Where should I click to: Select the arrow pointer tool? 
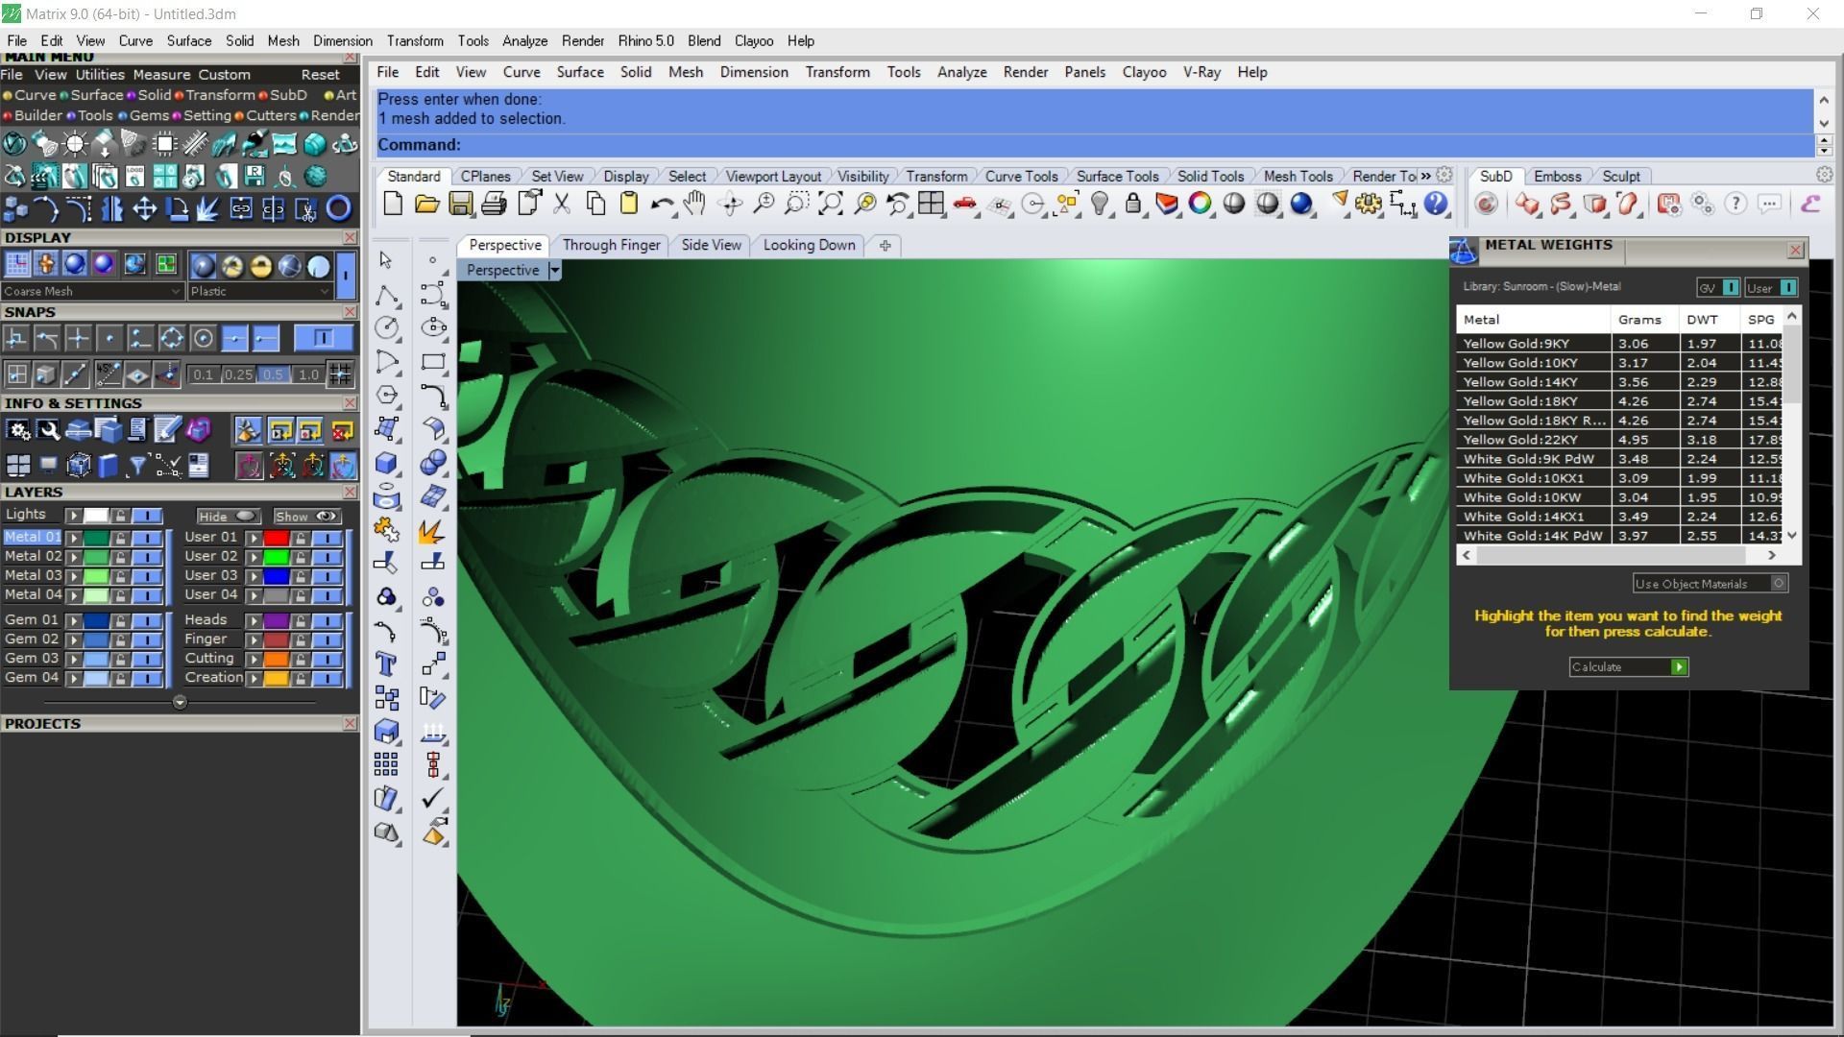(x=386, y=260)
